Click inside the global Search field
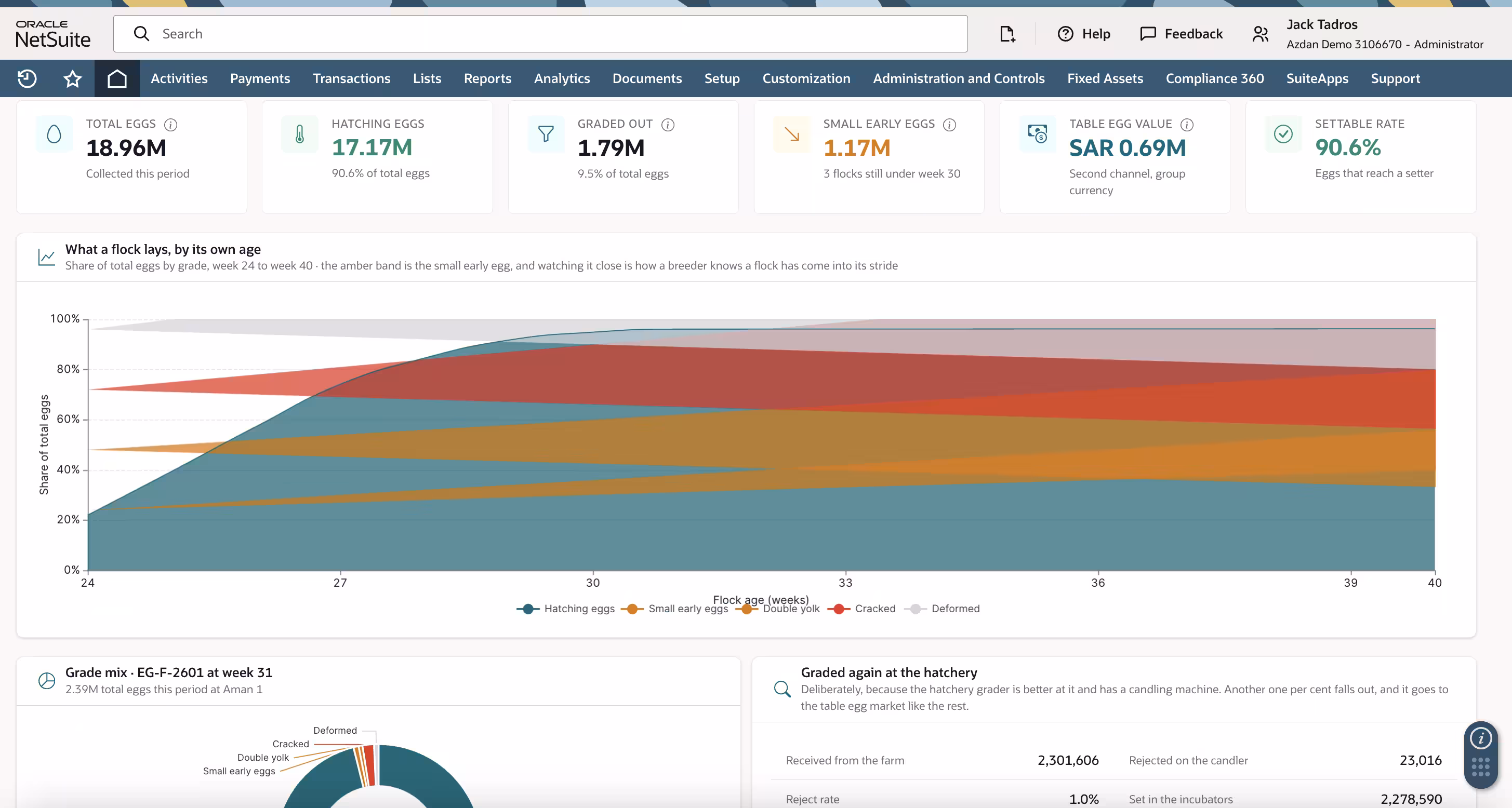 [x=540, y=33]
